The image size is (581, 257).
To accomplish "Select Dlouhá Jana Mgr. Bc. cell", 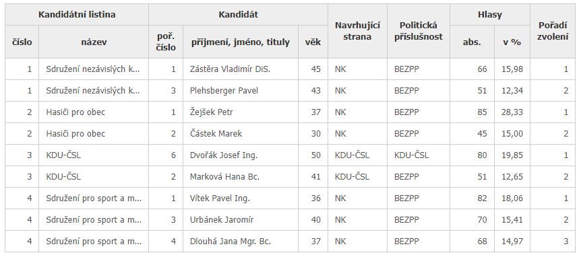I will click(241, 242).
